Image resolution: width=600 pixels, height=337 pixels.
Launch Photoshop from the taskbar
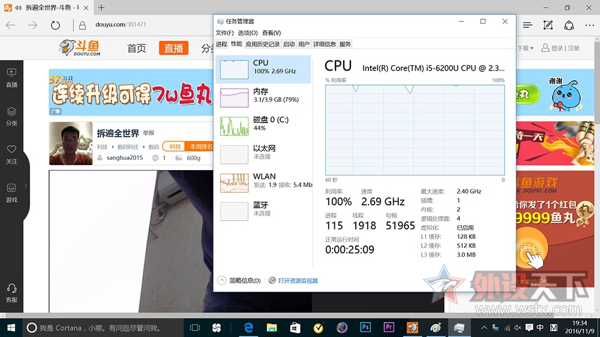pyautogui.click(x=365, y=327)
